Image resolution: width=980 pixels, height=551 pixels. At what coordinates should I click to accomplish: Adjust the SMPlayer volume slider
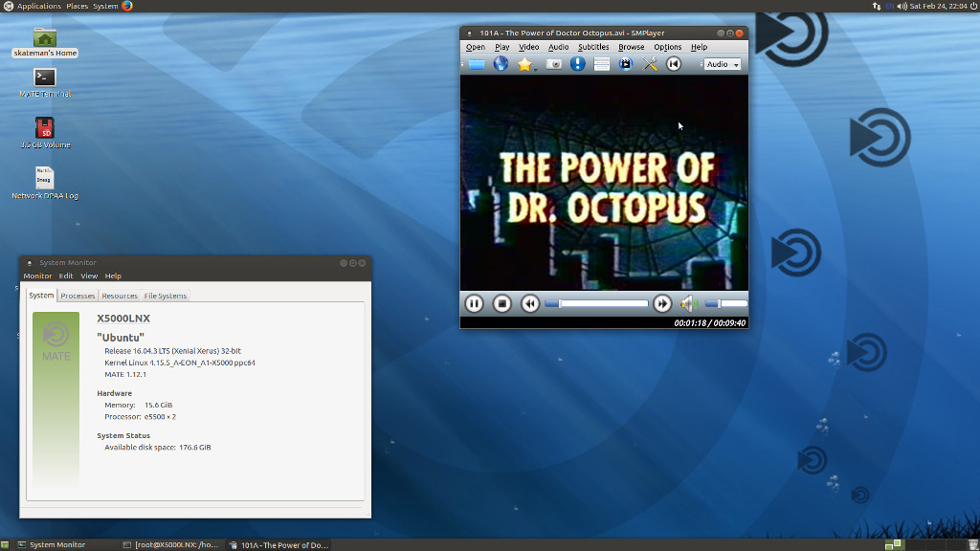[x=725, y=303]
